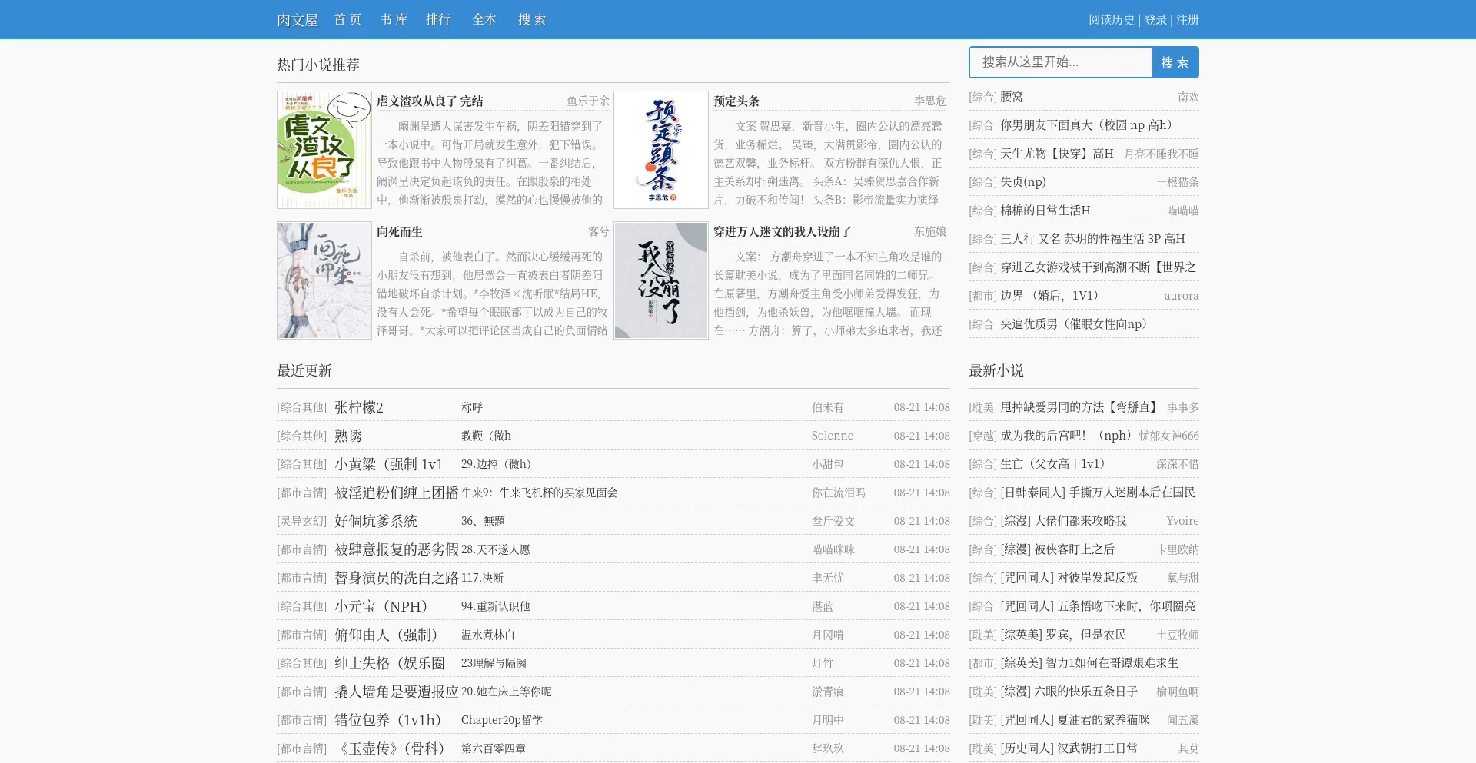
Task: Open novel 替身演员的洗白之路
Action: pos(397,578)
